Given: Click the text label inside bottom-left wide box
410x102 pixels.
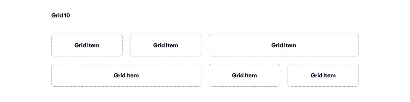Looking at the screenshot, I should (126, 75).
